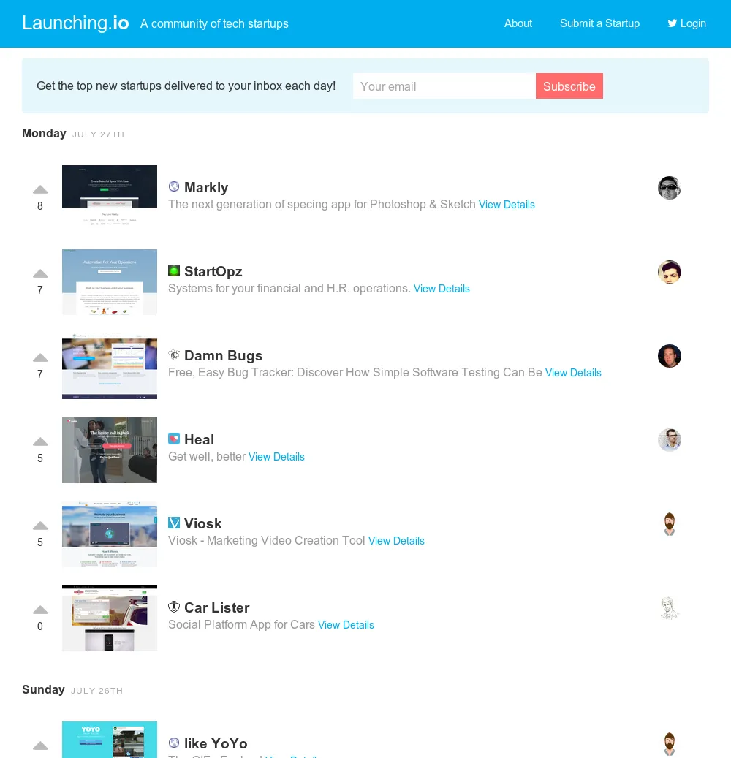Open Car Lister submitter's sketch avatar
Screen dimensions: 731x758
tap(670, 609)
